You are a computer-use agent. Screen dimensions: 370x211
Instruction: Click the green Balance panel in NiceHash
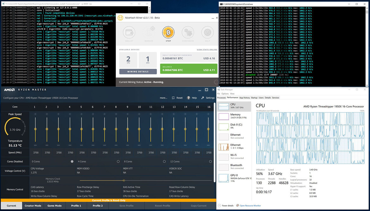189,69
